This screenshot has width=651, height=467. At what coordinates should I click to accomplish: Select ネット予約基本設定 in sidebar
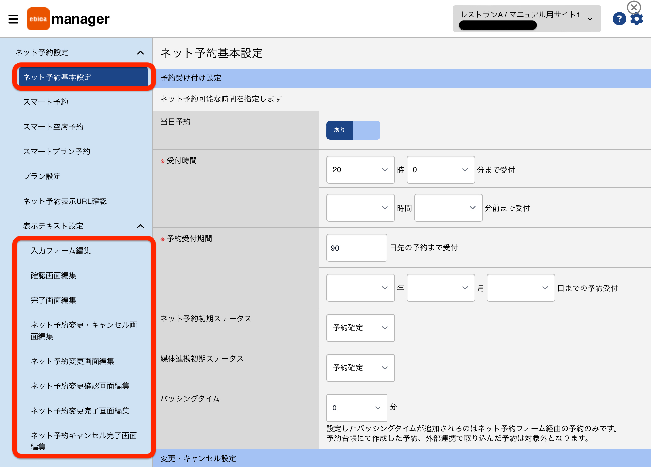pos(83,77)
